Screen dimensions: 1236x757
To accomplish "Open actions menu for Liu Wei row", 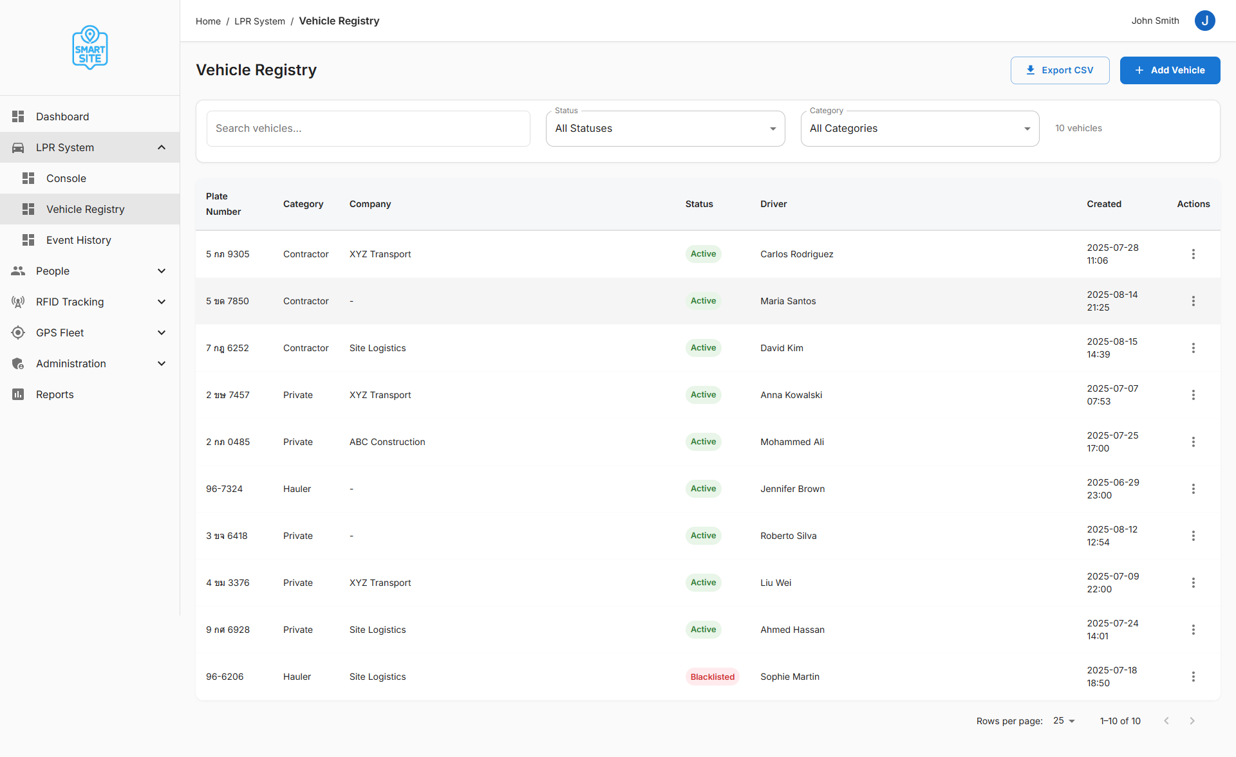I will pyautogui.click(x=1193, y=583).
